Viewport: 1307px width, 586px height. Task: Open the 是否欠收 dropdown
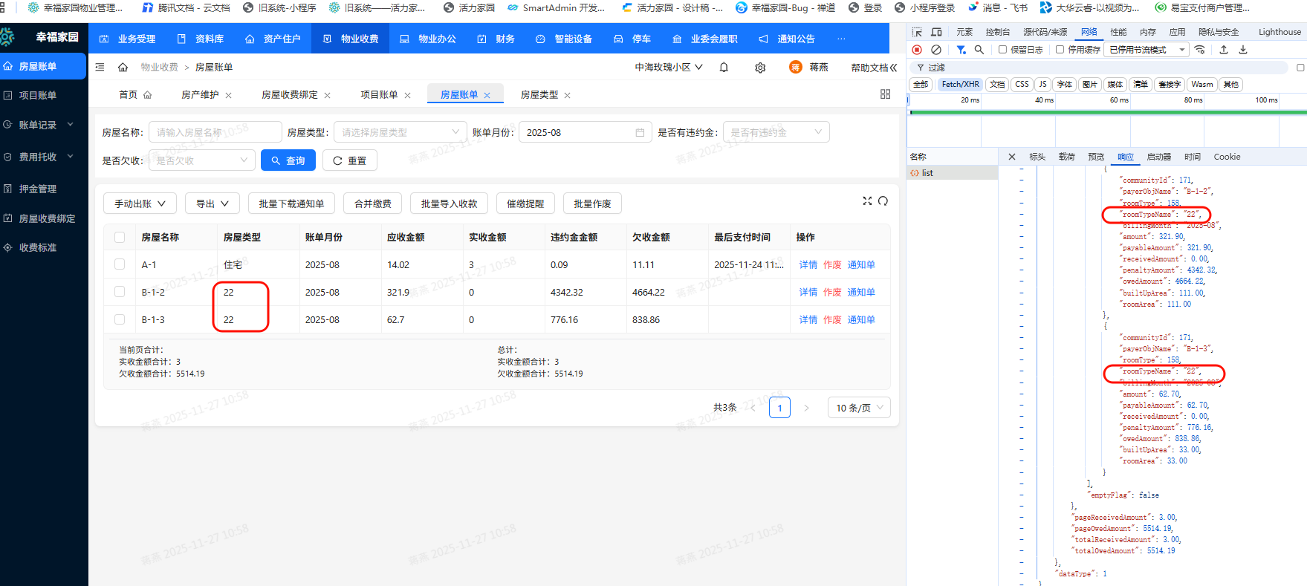point(202,160)
